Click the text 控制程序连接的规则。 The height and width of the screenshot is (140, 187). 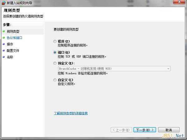click(73, 45)
